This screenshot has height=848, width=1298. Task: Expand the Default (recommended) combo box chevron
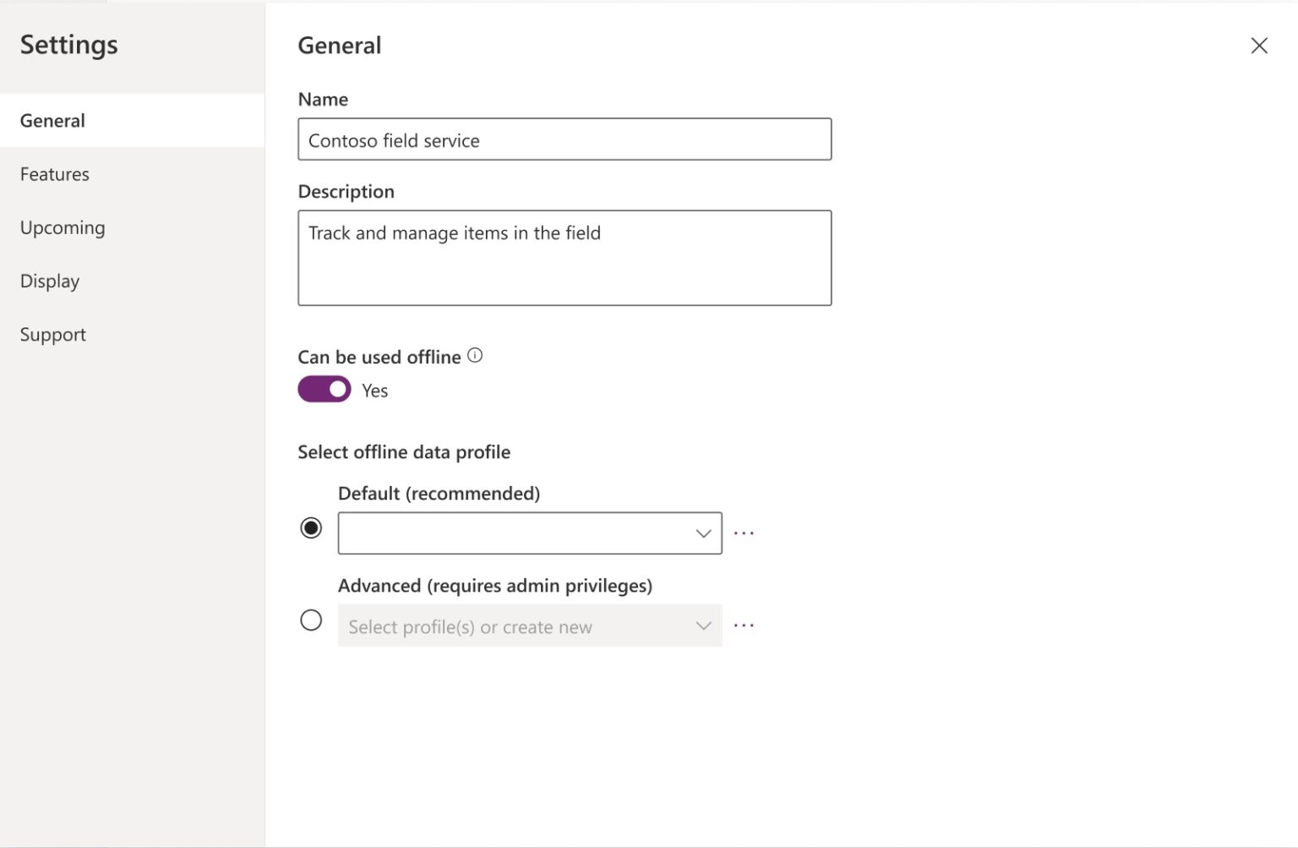point(703,533)
